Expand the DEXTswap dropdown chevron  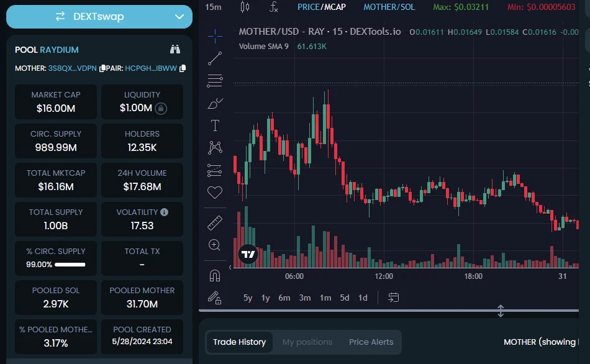pos(179,17)
